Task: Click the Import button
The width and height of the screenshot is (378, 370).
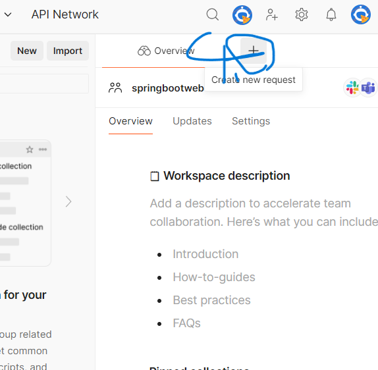Action: [x=68, y=51]
